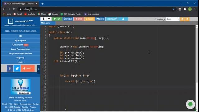Click the orange info icon beside Language

(x=183, y=19)
